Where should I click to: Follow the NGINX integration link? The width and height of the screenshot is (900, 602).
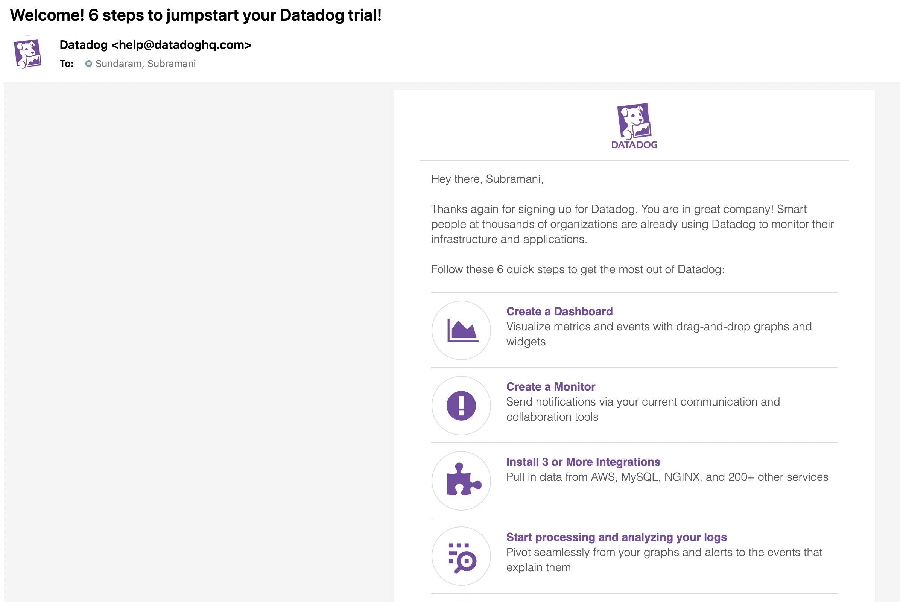pos(681,477)
